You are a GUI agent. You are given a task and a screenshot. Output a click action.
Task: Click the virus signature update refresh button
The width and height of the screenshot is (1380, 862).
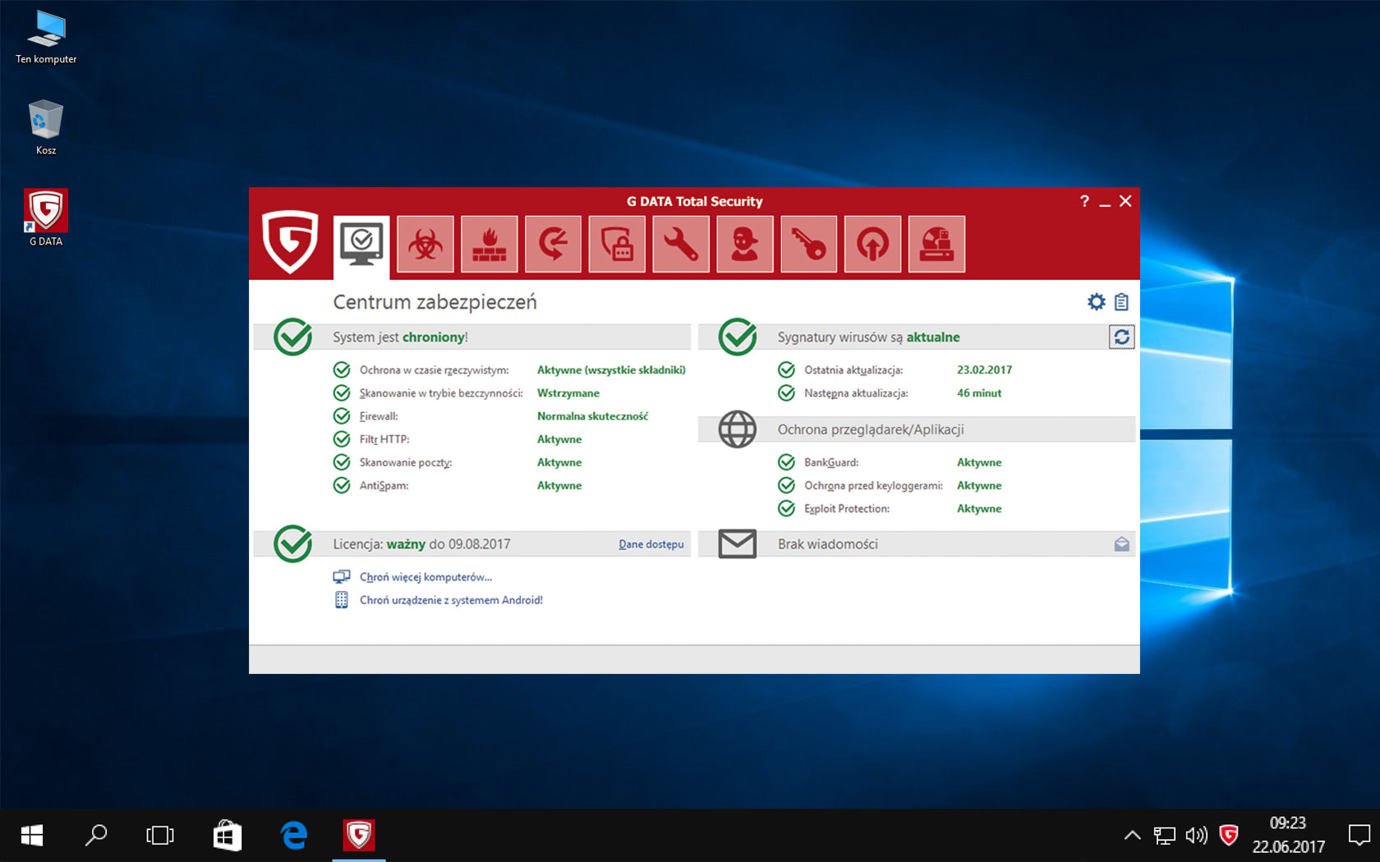(x=1122, y=337)
